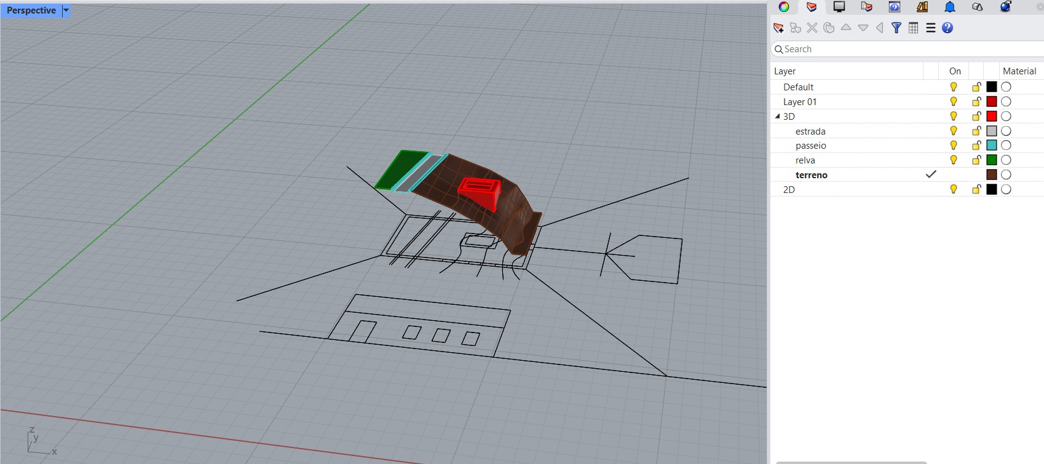Viewport: 1044px width, 464px height.
Task: Open the Notifications bell panel tab
Action: pos(950,7)
